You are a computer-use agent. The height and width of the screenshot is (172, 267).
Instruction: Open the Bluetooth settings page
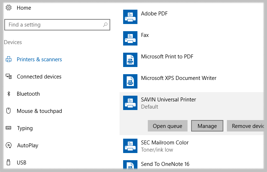tap(28, 94)
